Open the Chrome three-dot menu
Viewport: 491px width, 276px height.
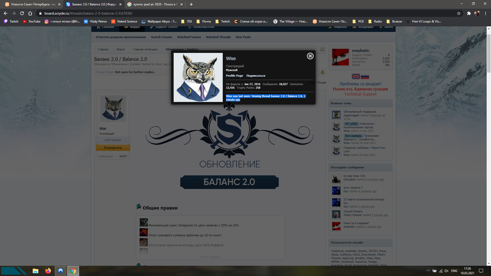tap(485, 13)
